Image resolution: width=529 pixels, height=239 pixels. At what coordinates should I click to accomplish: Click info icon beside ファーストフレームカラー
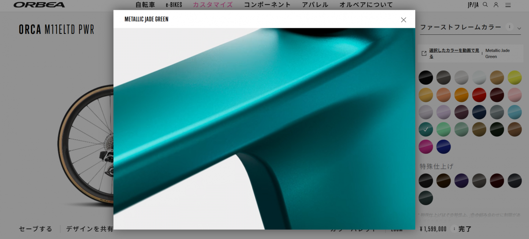point(510,27)
